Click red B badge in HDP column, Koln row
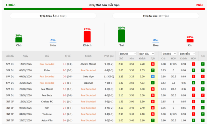The image size is (207, 124). [x=193, y=108]
